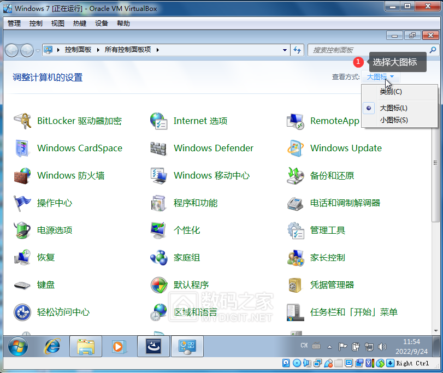443x373 pixels.
Task: Open Windows Explorer folder taskbar icon
Action: tap(86, 346)
